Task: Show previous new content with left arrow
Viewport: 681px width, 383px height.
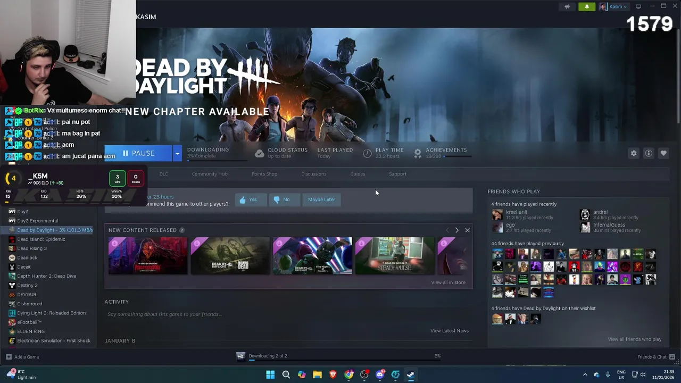Action: [x=447, y=230]
